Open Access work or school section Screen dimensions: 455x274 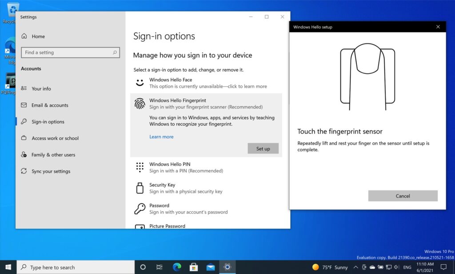point(53,138)
